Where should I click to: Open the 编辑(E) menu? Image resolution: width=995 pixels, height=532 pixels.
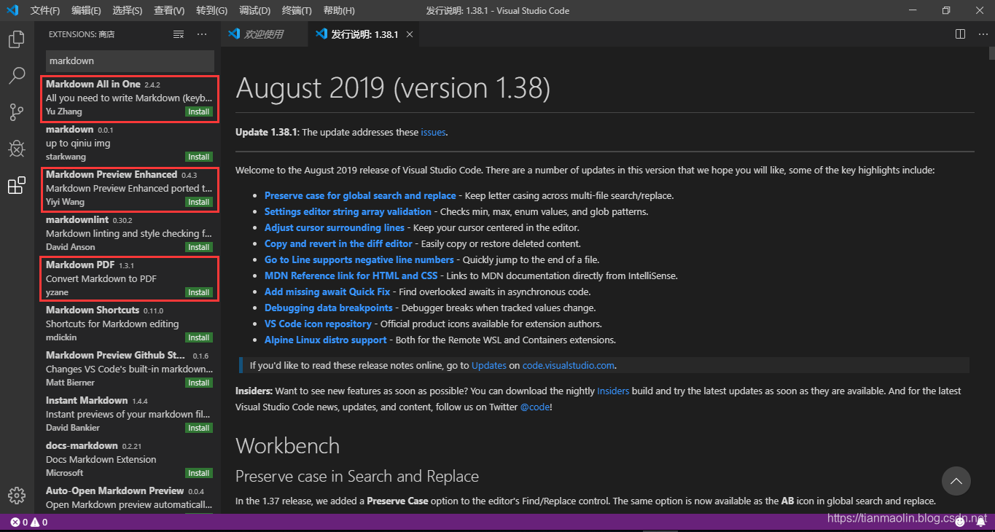click(x=86, y=10)
